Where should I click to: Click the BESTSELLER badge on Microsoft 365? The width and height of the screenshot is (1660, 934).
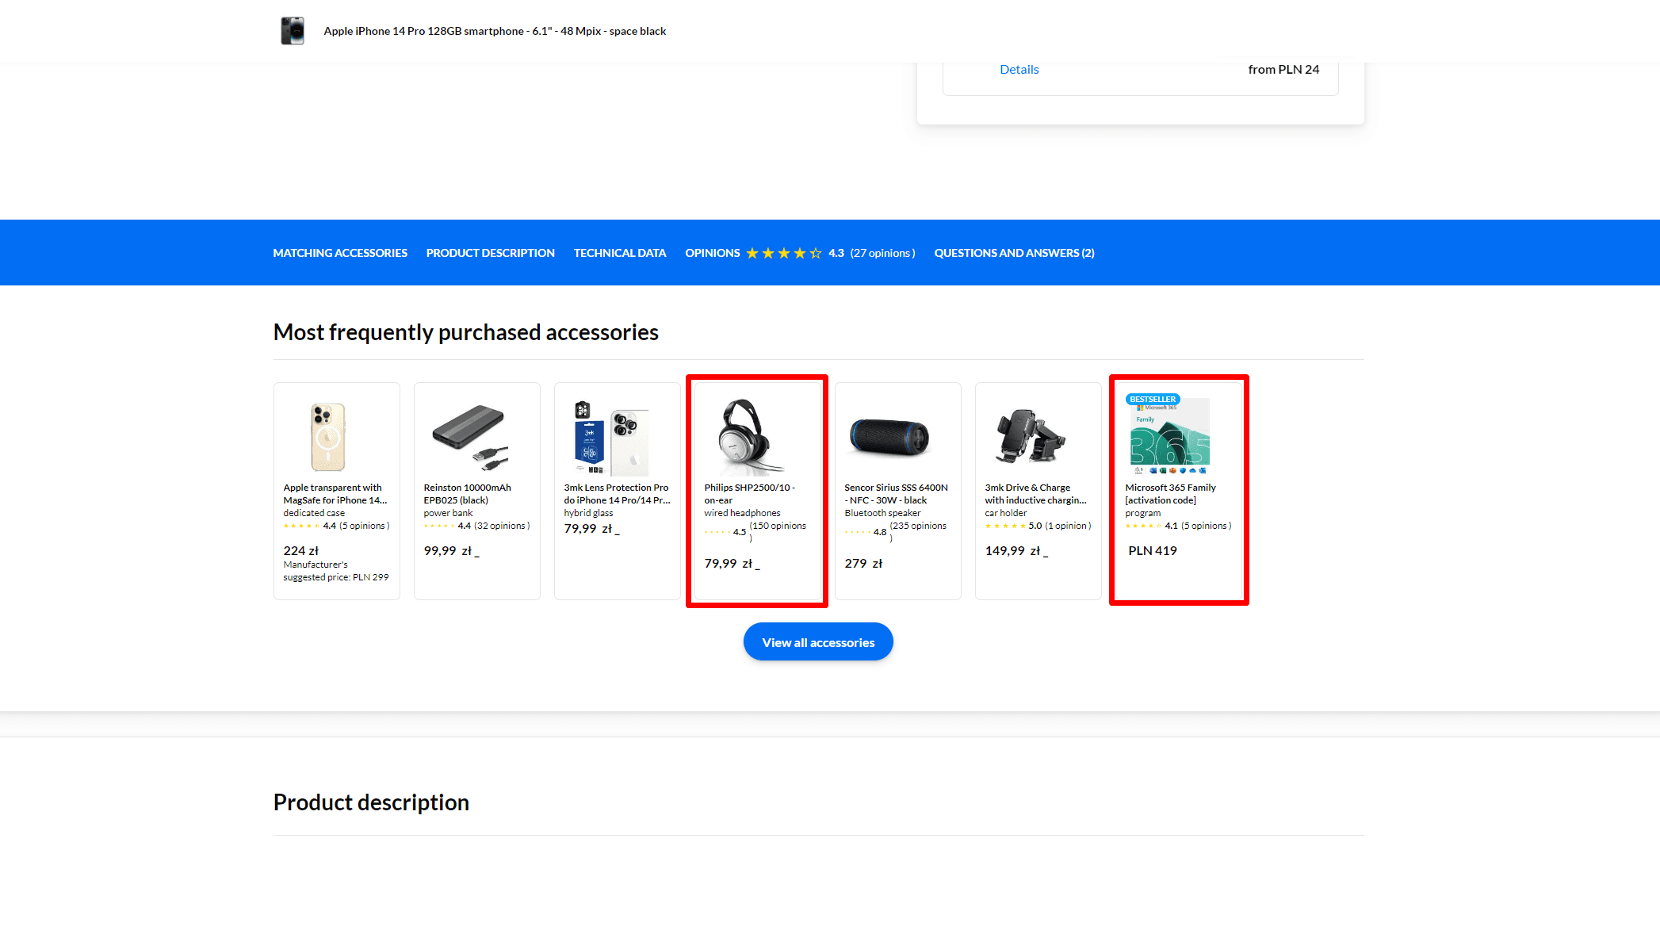[x=1152, y=398]
